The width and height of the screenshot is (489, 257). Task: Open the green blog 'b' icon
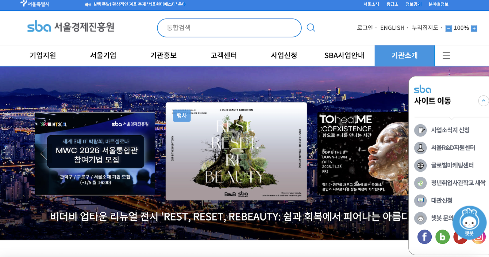[442, 237]
